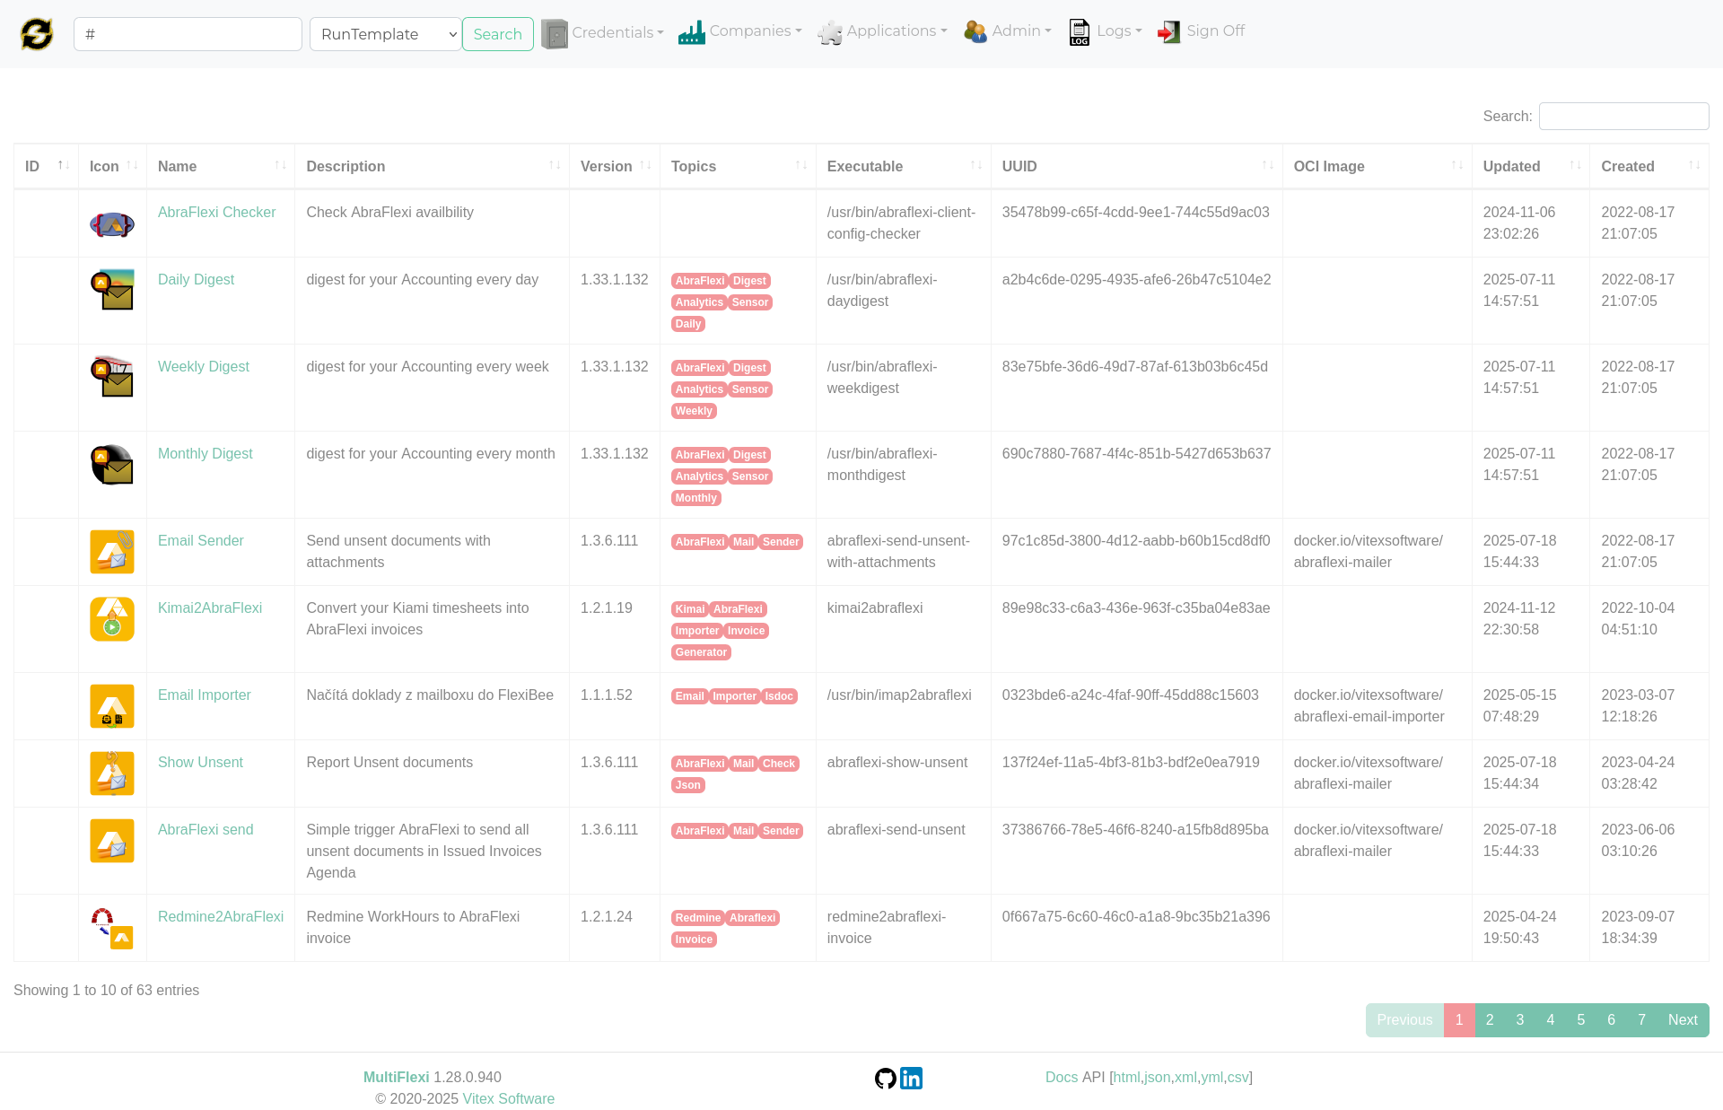Click the green Search button
The image size is (1723, 1110).
coord(497,34)
